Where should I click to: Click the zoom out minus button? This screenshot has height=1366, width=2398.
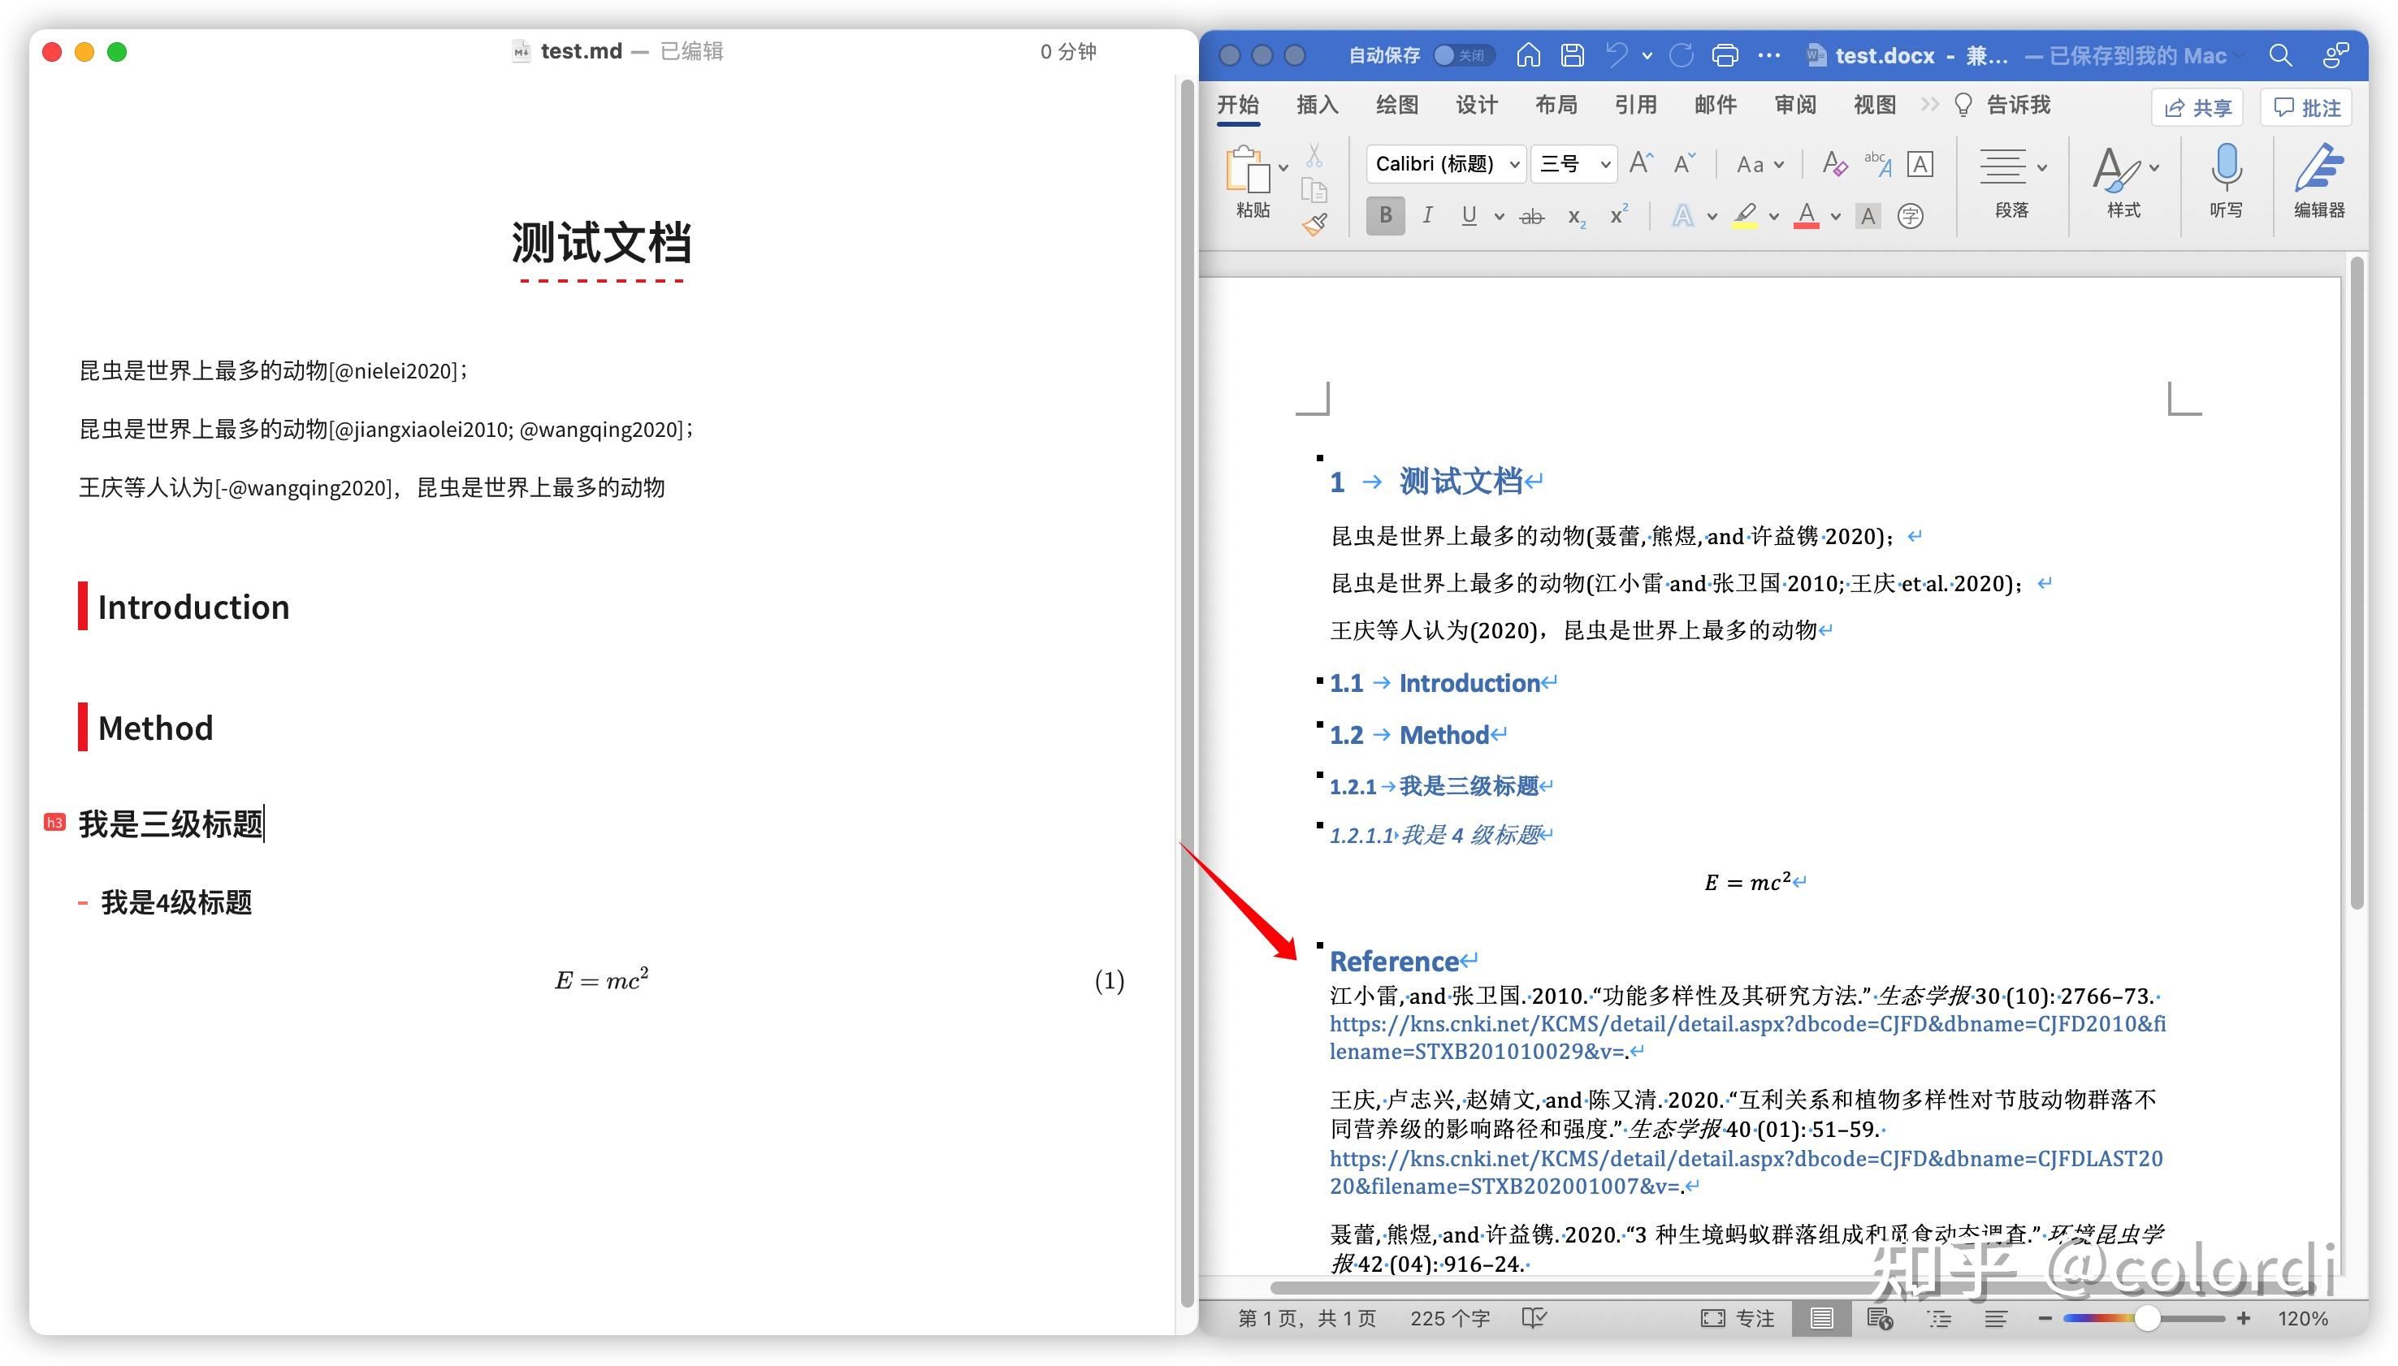coord(2045,1318)
